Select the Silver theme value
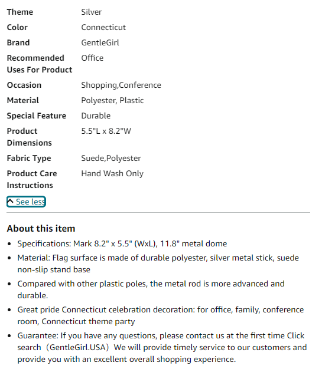322x369 pixels. 92,12
